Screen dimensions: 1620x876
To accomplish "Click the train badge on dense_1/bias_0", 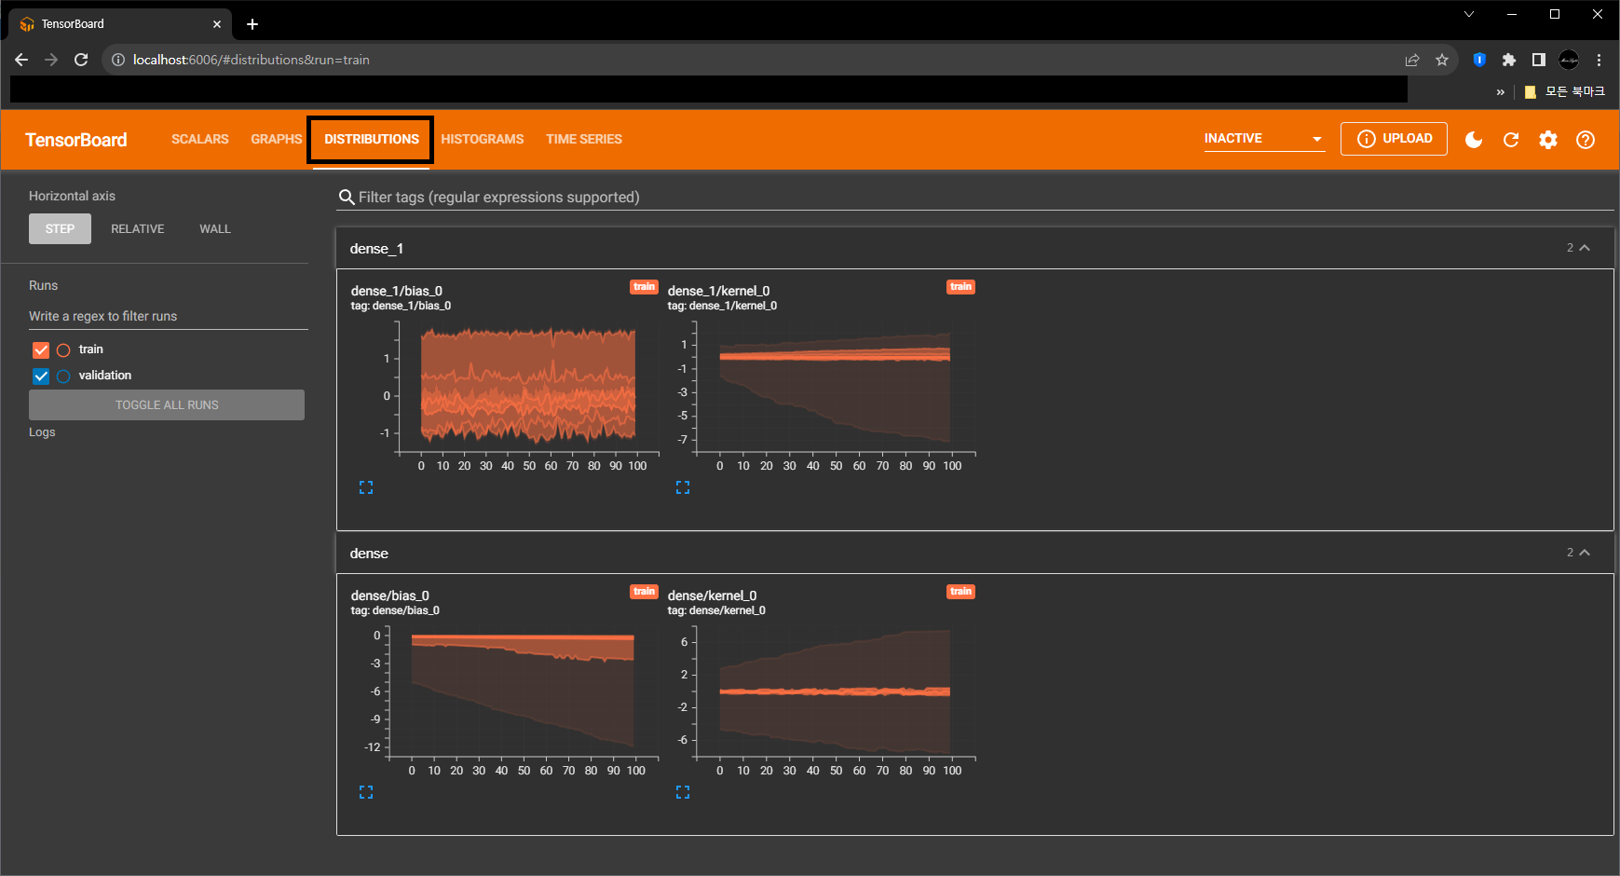I will [x=644, y=287].
